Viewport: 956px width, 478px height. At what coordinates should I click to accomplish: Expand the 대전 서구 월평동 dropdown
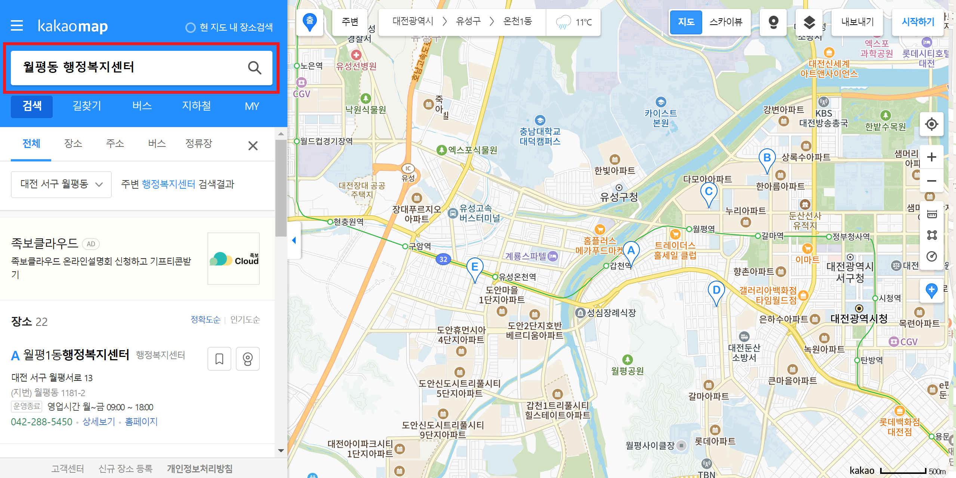pyautogui.click(x=61, y=184)
